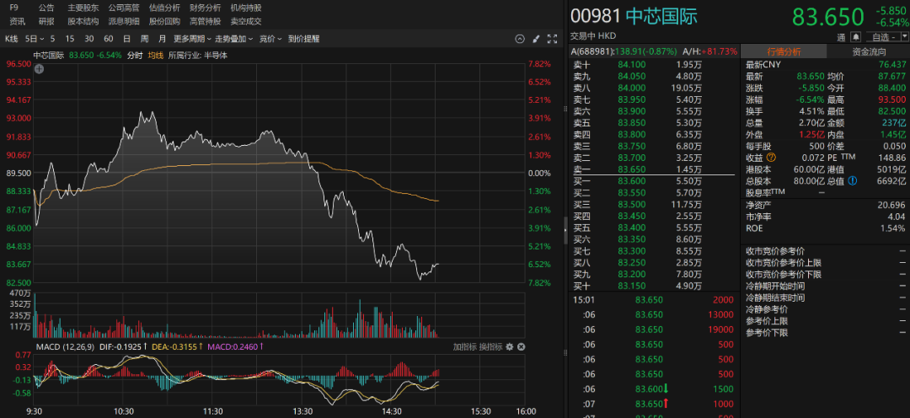910x418 pixels.
Task: Open 估值分析 valuation analysis
Action: pyautogui.click(x=164, y=8)
